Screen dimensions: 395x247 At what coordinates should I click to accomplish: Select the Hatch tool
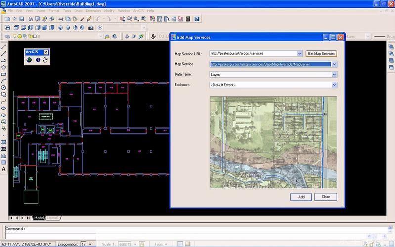click(4, 142)
